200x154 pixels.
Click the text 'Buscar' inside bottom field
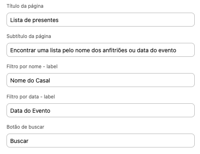click(19, 141)
